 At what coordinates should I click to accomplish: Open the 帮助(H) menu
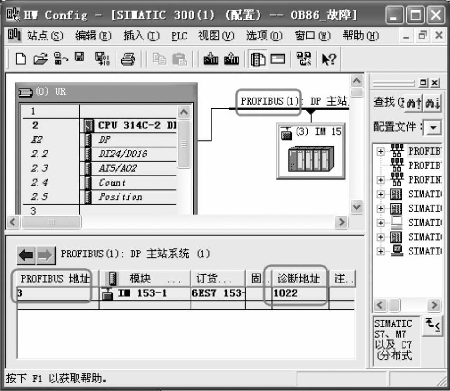point(361,36)
